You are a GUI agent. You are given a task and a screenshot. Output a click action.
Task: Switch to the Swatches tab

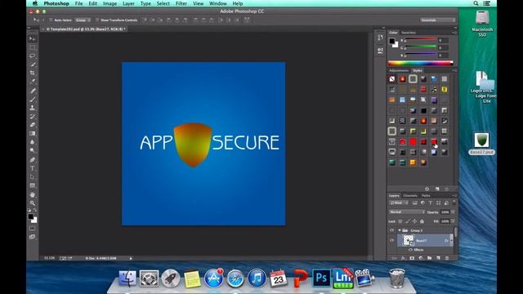click(409, 33)
